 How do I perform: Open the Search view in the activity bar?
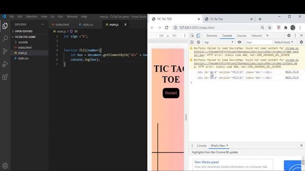click(x=5, y=38)
